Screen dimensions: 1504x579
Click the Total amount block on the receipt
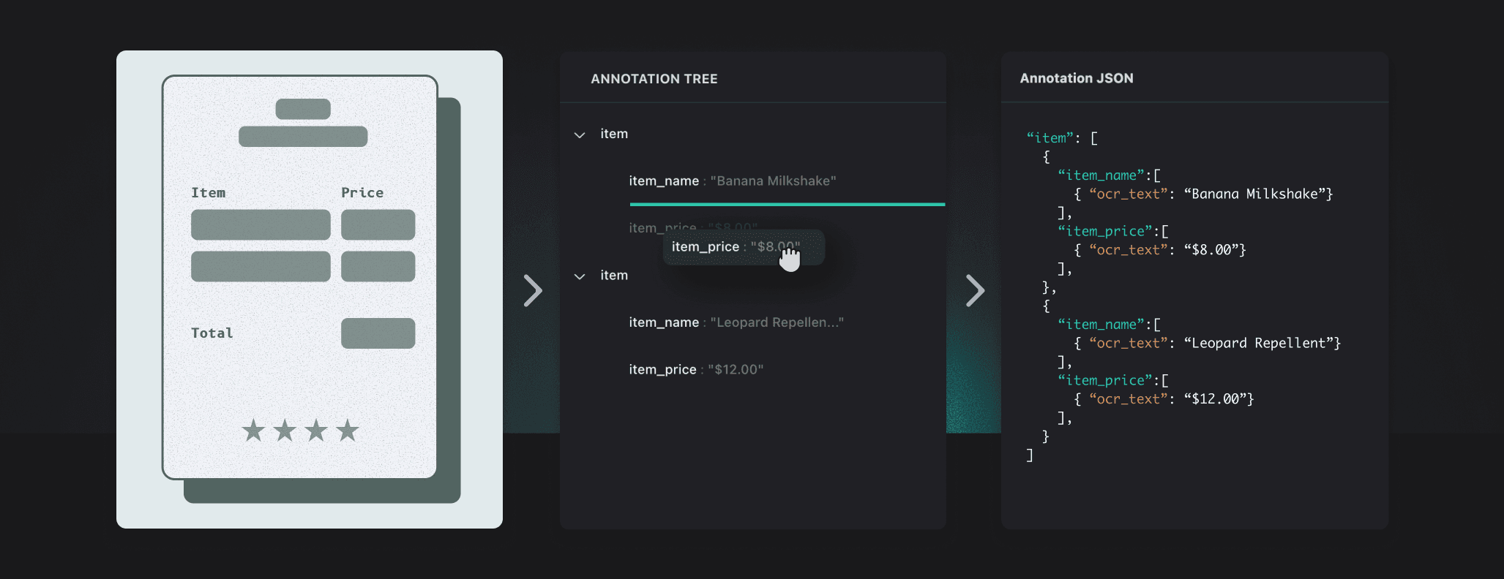pos(378,333)
